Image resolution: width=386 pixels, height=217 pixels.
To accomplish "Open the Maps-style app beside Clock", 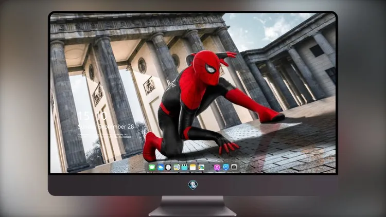I will (x=177, y=168).
